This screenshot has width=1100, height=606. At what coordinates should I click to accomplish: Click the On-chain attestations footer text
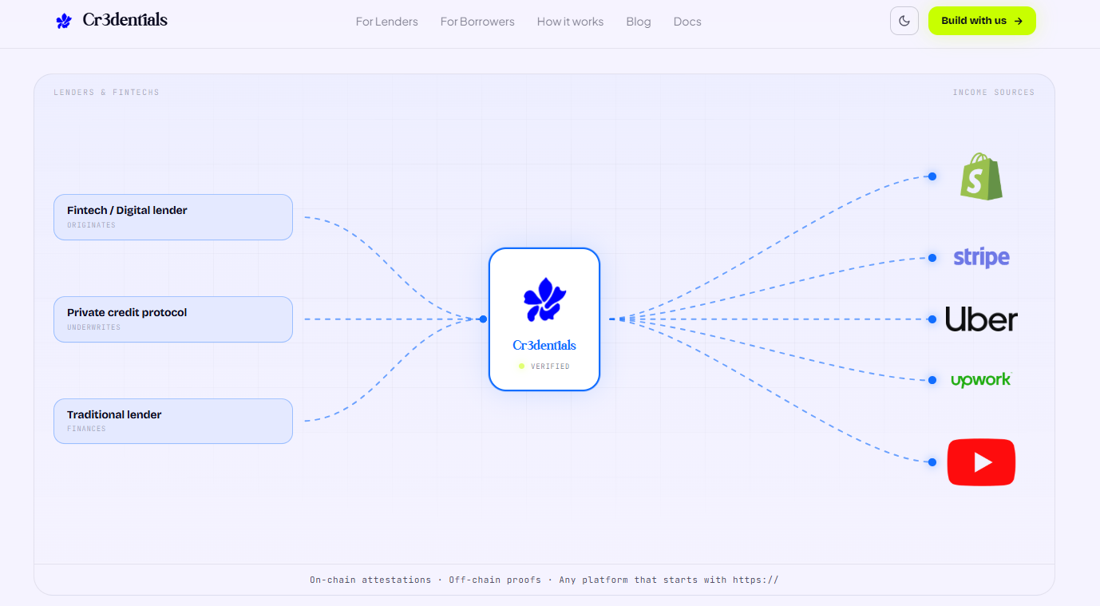370,580
